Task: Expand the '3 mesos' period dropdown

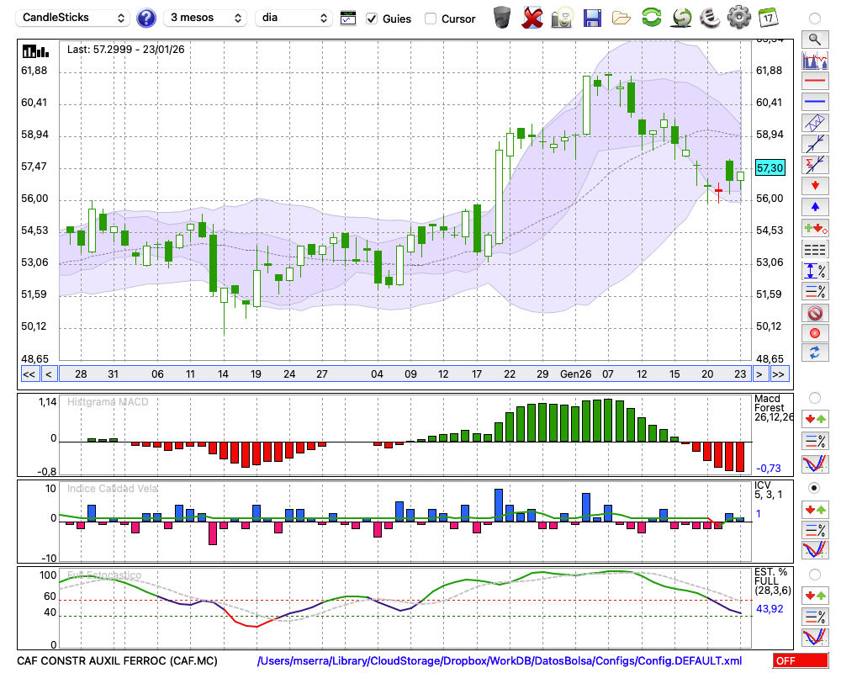Action: point(205,18)
